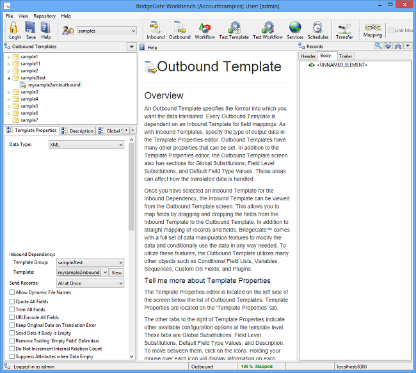The height and width of the screenshot is (373, 416).
Task: Check Remove Trailing 'Empty Field' Delimiters
Action: coord(12,340)
